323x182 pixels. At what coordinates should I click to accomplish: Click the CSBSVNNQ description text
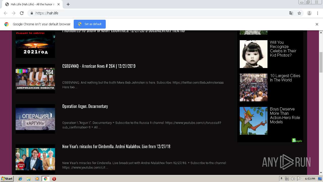pyautogui.click(x=143, y=85)
